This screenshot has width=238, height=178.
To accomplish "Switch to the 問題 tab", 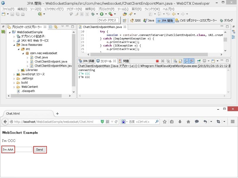I will coord(124,61).
